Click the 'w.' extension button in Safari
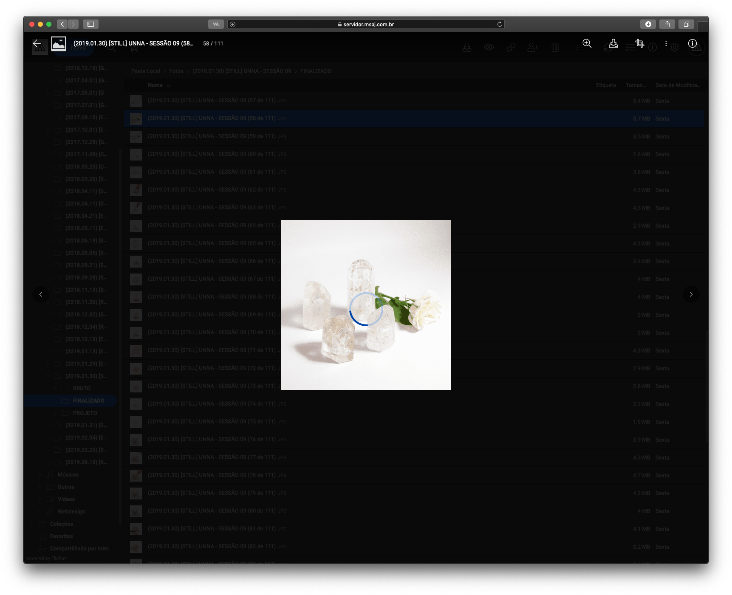732x595 pixels. tap(216, 24)
